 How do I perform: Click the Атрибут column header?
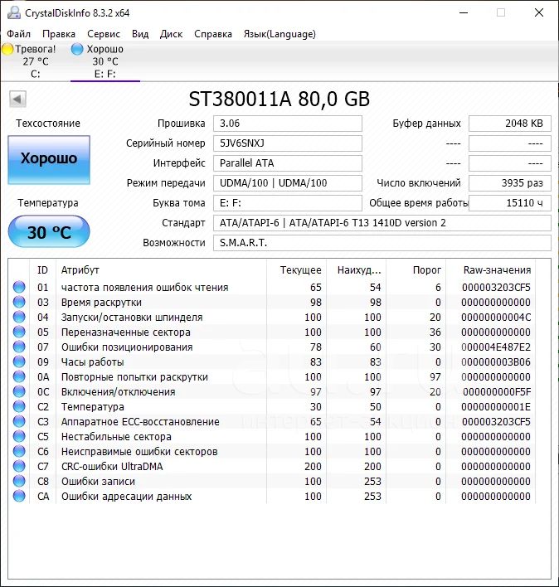(162, 270)
